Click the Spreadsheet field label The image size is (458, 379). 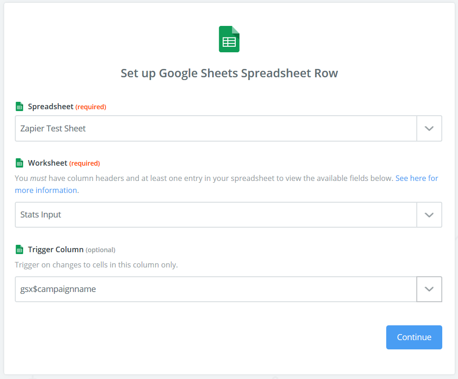click(50, 107)
